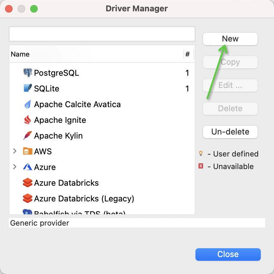This screenshot has width=274, height=274.
Task: Select the SQLite driver name
Action: pos(47,89)
